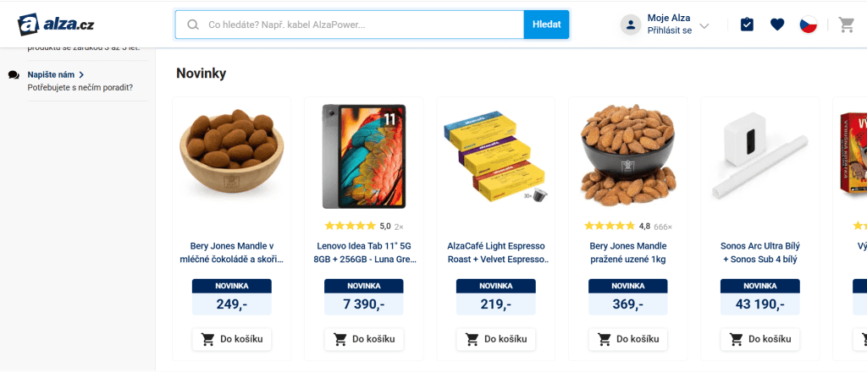Click the chat bubble icon beside Napište nám

pos(14,75)
